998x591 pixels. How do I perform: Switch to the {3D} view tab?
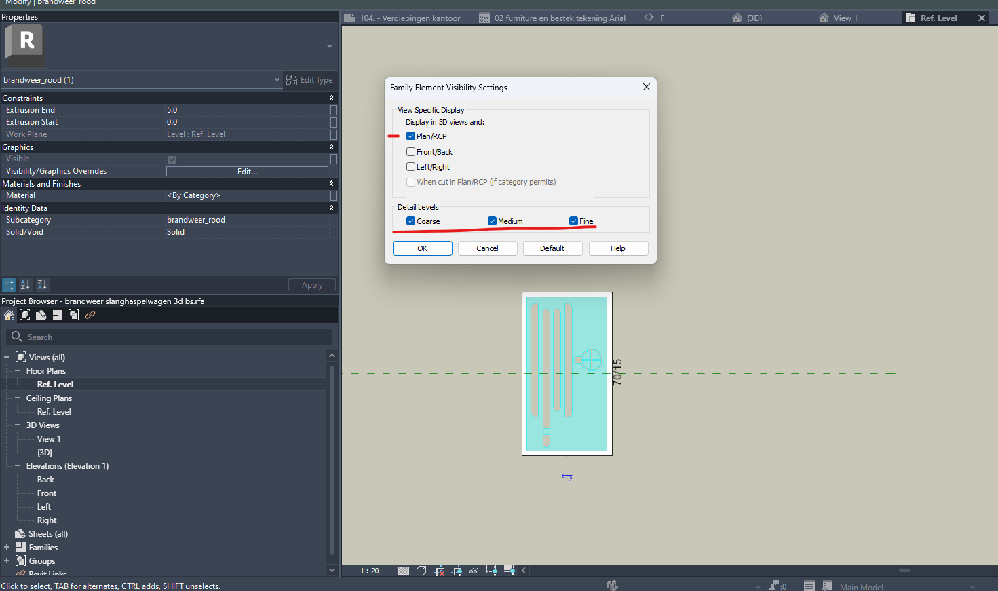click(x=747, y=18)
